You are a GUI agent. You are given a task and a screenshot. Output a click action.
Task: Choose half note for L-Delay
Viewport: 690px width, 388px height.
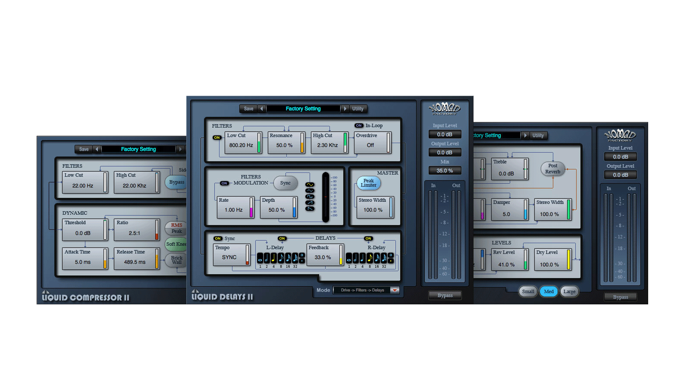(x=267, y=258)
